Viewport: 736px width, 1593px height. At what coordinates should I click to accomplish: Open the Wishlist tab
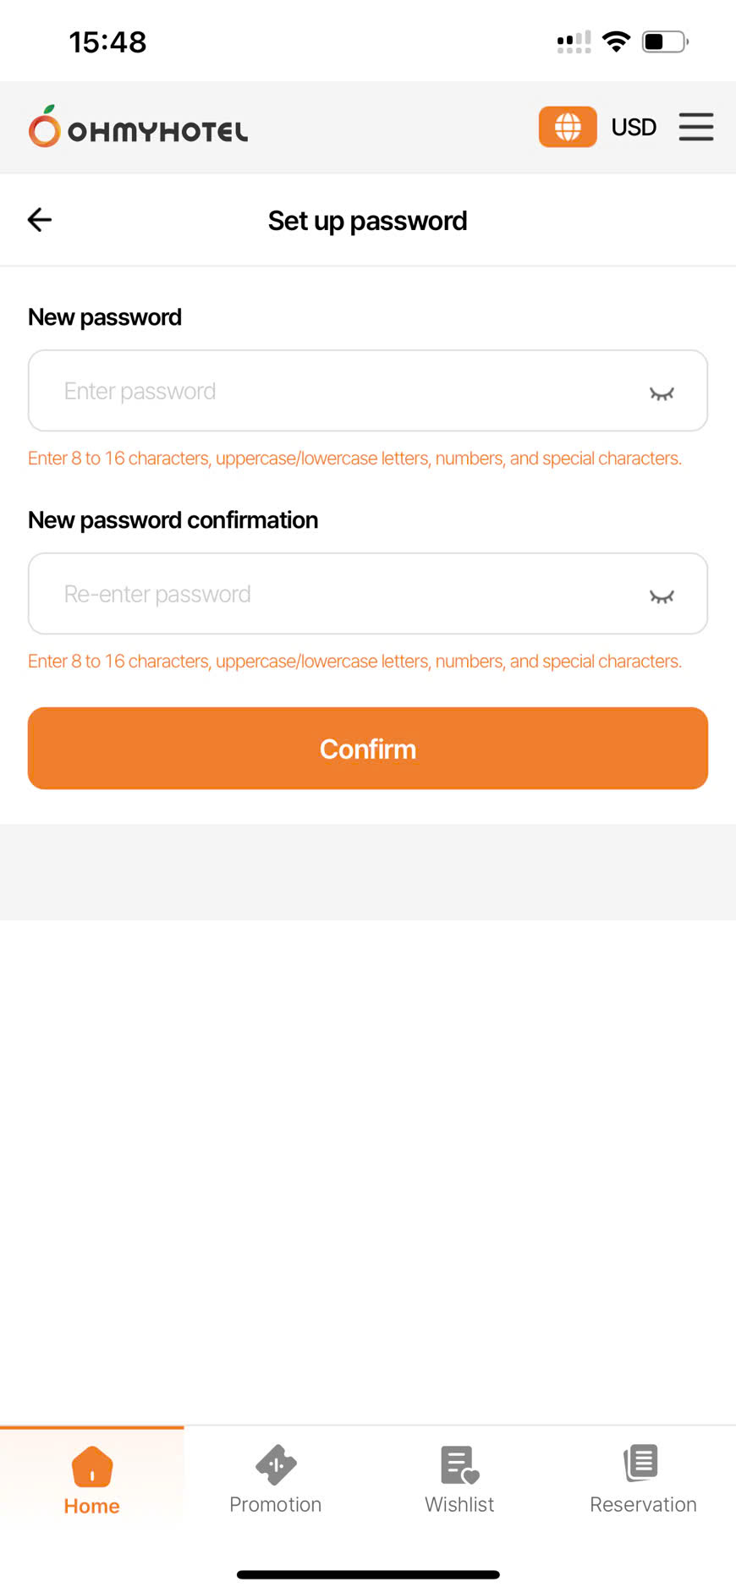coord(459,1504)
